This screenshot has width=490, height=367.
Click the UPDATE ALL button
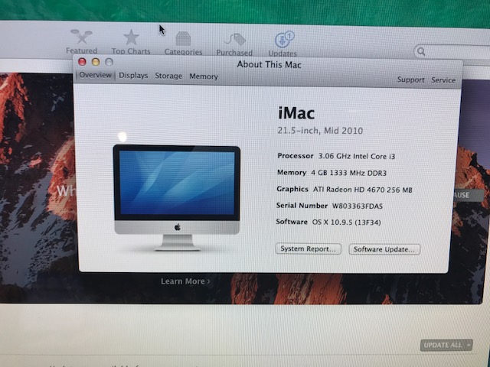443,345
